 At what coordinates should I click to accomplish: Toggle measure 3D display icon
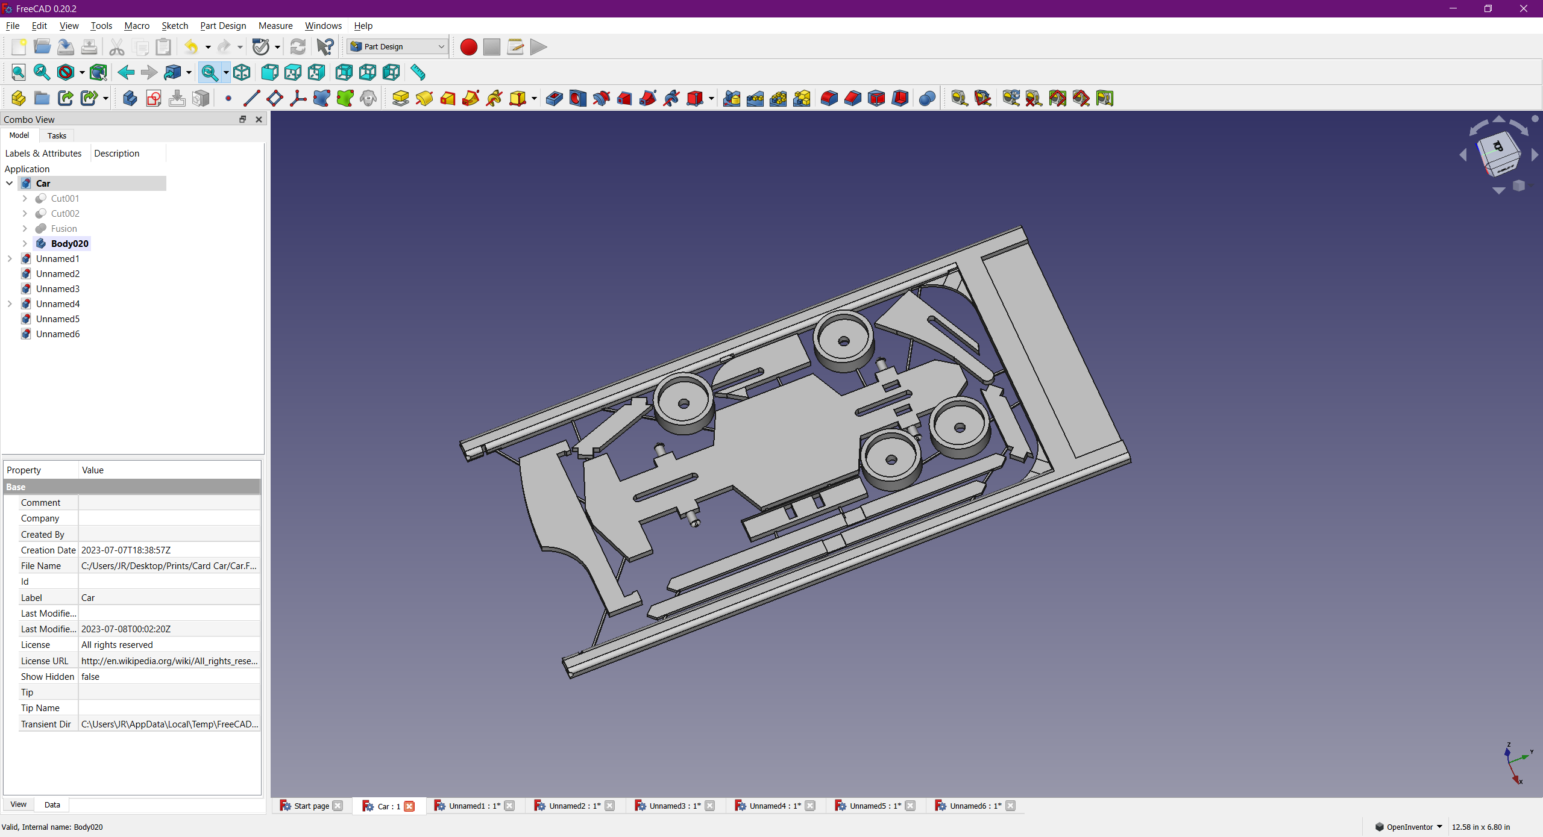(1081, 98)
